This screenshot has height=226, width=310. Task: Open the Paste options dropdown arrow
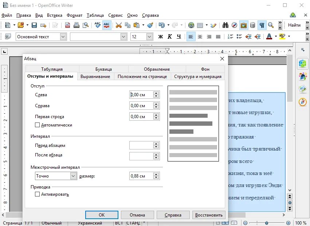143,25
